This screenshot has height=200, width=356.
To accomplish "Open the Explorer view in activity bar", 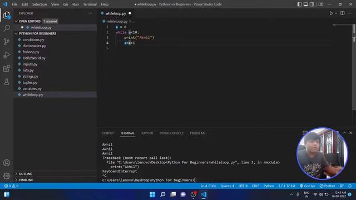I will pos(7,16).
